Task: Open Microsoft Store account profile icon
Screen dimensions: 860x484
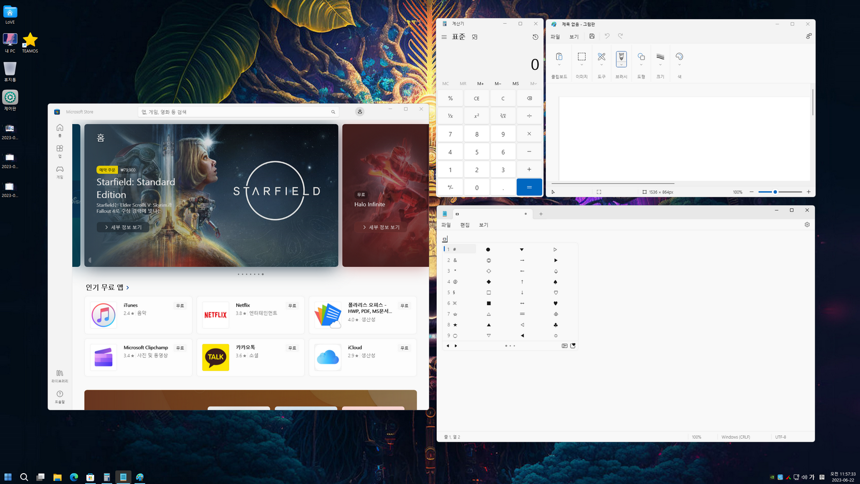Action: [x=360, y=112]
